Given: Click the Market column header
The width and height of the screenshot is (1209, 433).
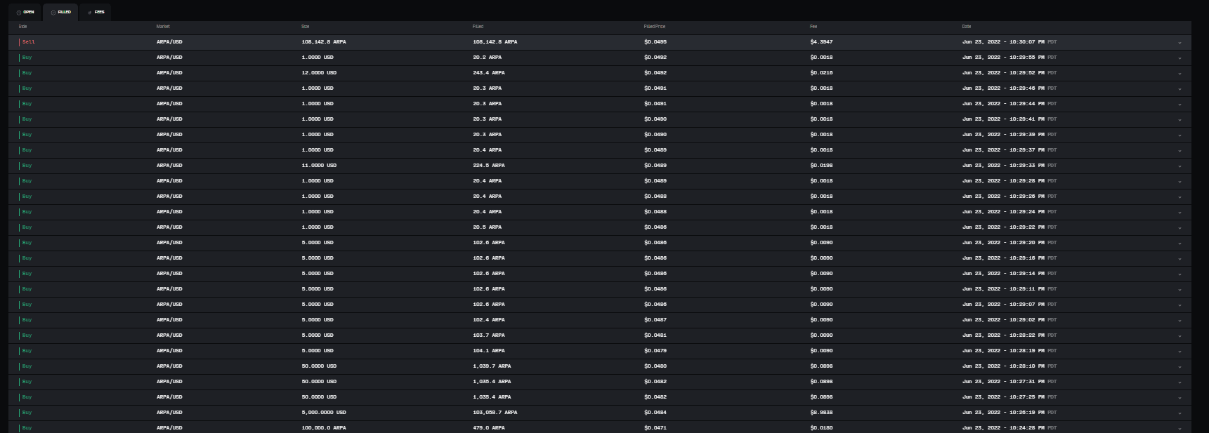Looking at the screenshot, I should 163,27.
